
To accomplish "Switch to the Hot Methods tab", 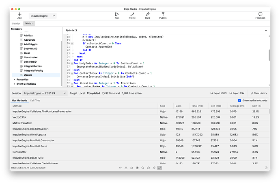I will pyautogui.click(x=19, y=101).
